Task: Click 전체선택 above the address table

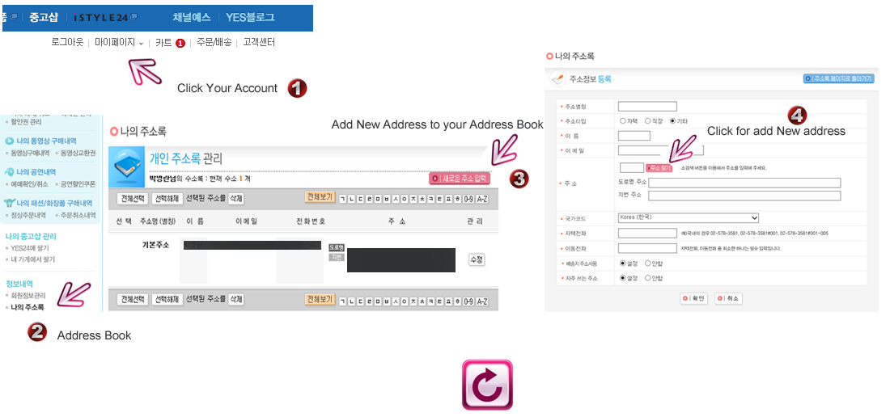Action: tap(132, 199)
